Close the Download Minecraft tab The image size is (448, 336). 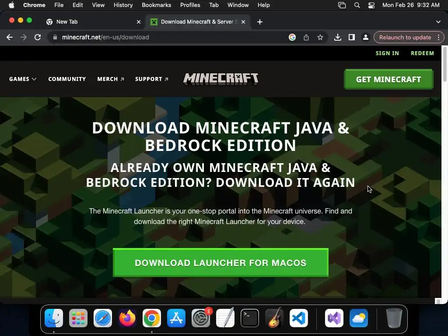243,22
